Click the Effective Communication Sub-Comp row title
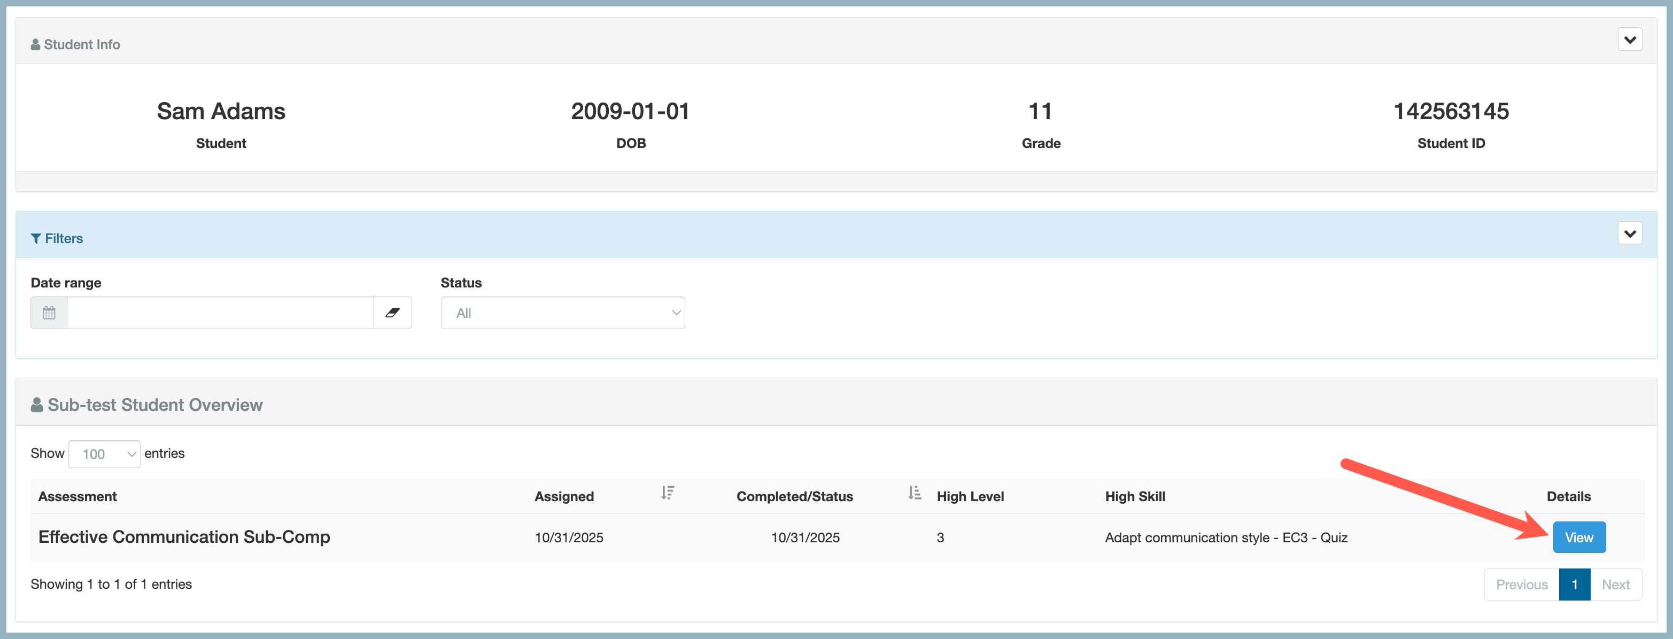Image resolution: width=1673 pixels, height=639 pixels. 184,537
